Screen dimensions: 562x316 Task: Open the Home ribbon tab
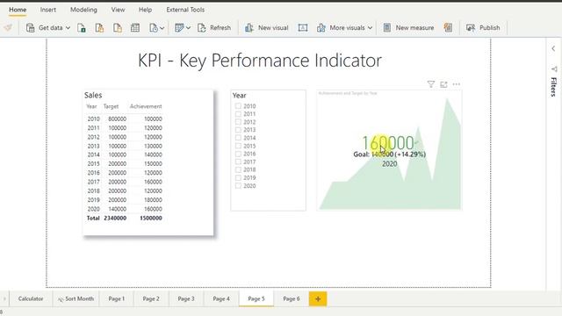pyautogui.click(x=18, y=10)
